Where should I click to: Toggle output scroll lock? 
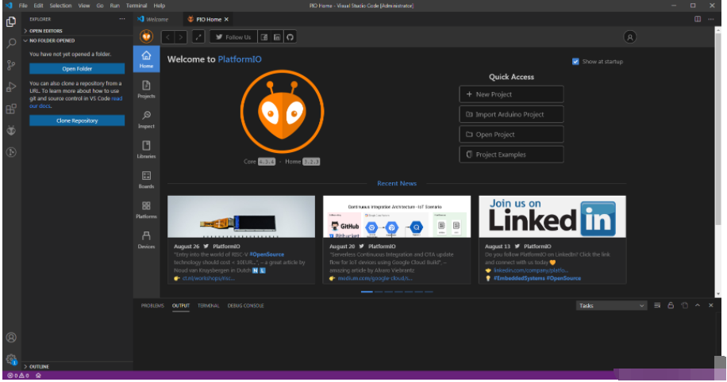click(671, 306)
